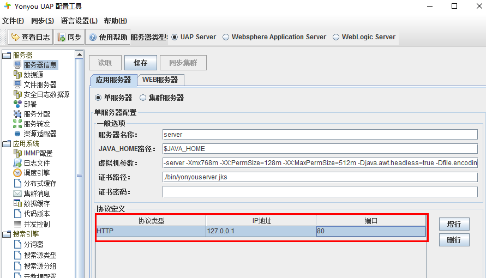Click the 查看日志 toolbar button
486x278 pixels.
coord(30,37)
